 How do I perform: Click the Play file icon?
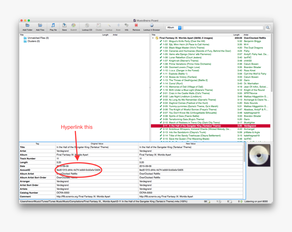[53, 26]
